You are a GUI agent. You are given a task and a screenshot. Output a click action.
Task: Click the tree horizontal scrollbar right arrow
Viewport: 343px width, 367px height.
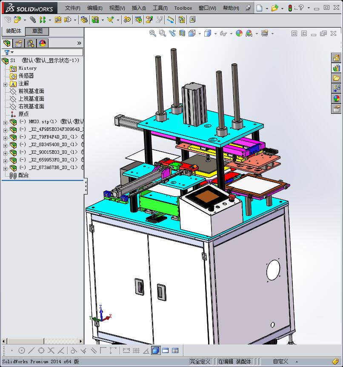[81, 341]
